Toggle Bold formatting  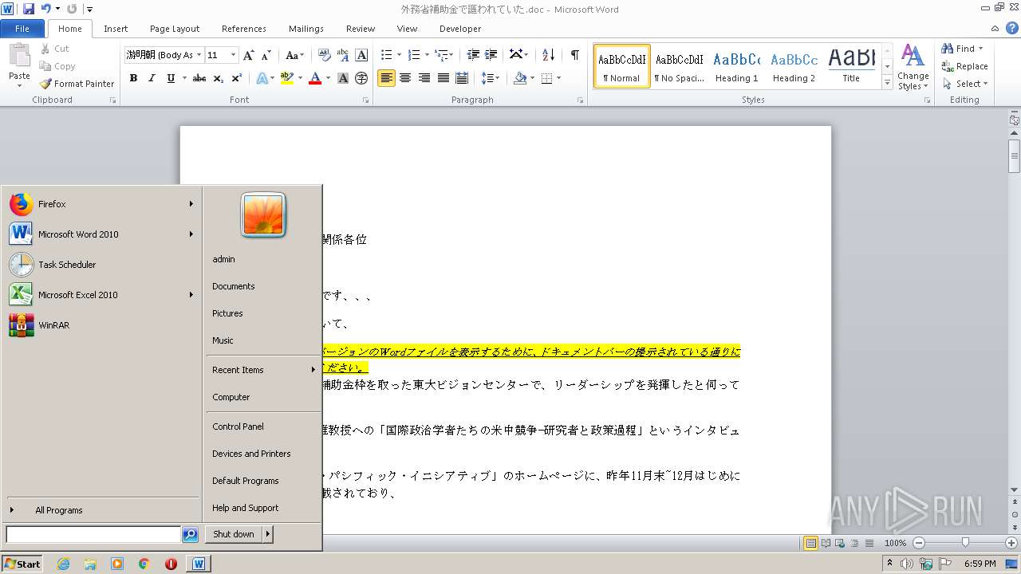click(x=133, y=78)
